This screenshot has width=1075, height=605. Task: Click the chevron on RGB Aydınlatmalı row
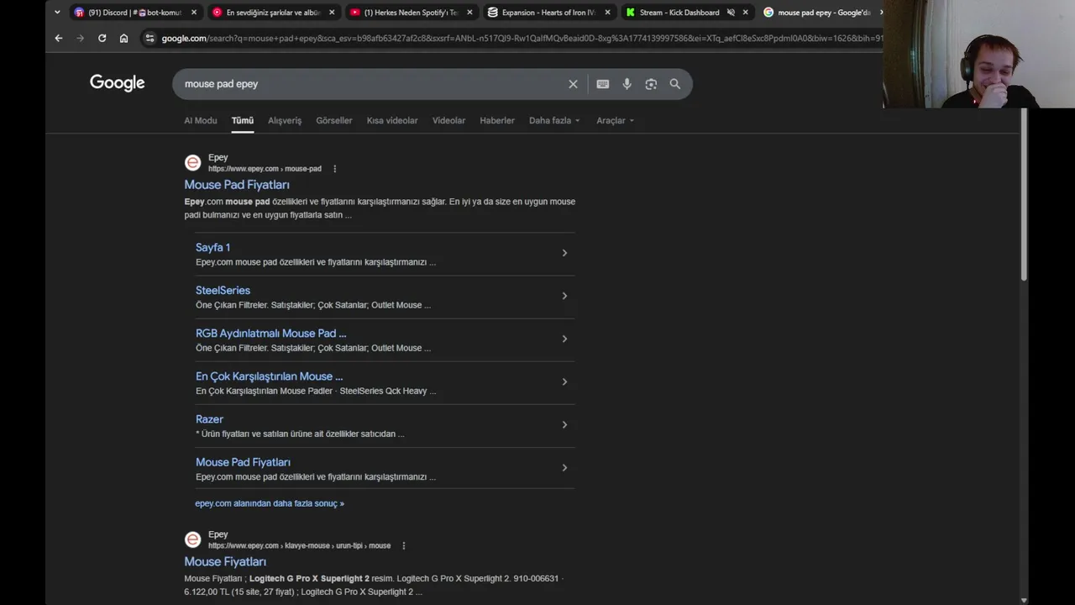(564, 339)
